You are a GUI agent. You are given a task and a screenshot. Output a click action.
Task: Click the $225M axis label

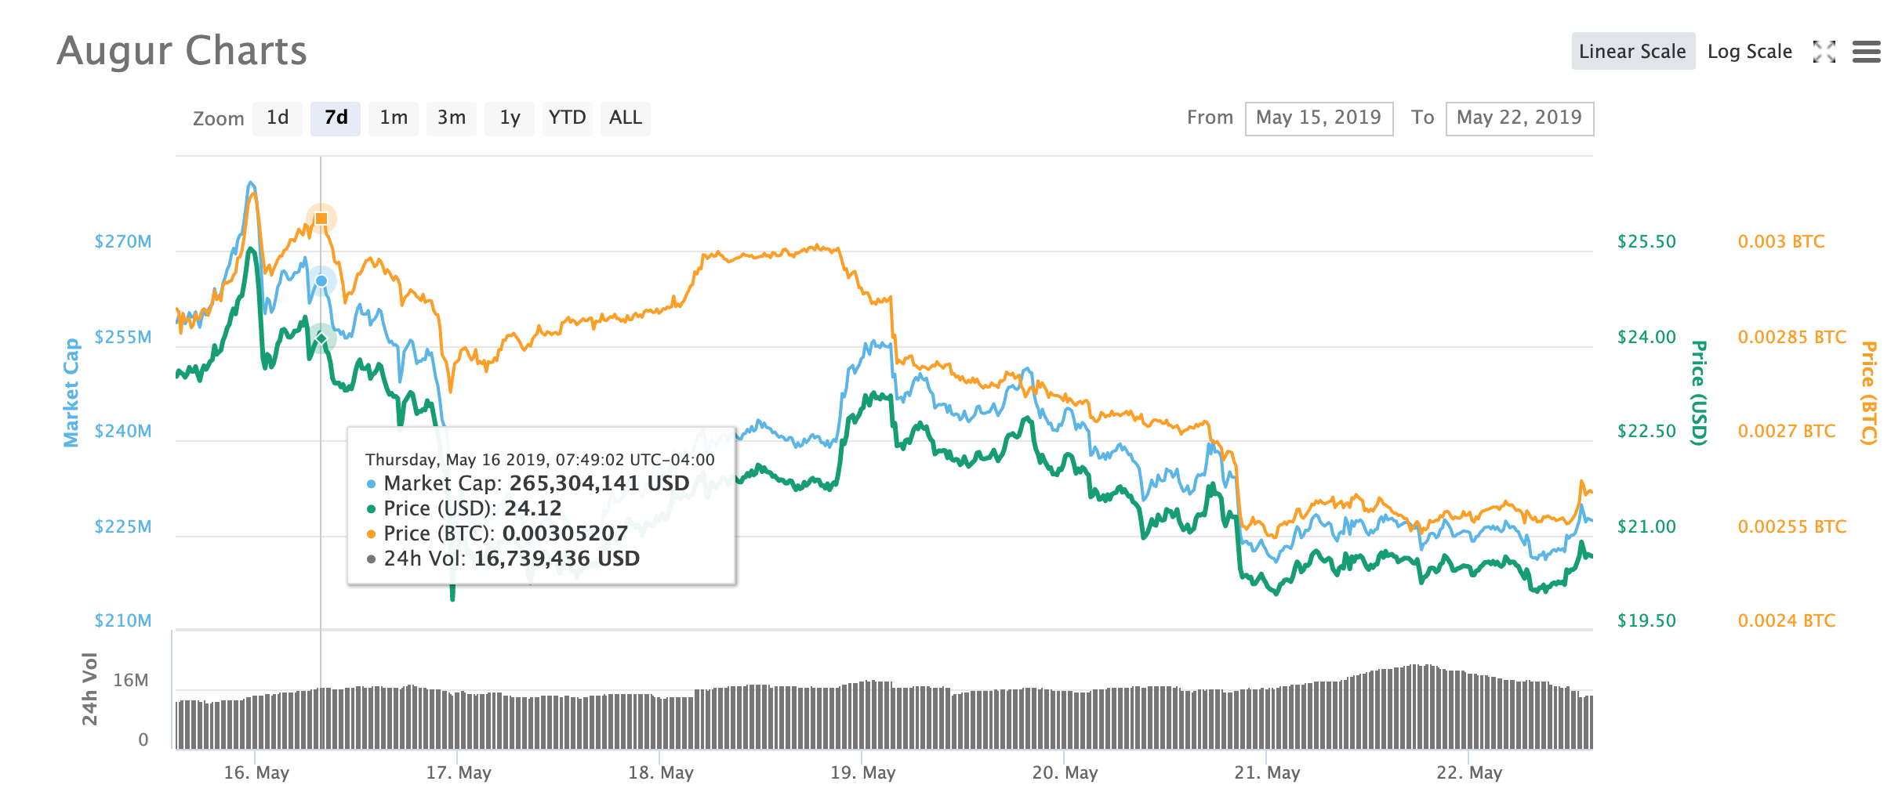coord(123,526)
